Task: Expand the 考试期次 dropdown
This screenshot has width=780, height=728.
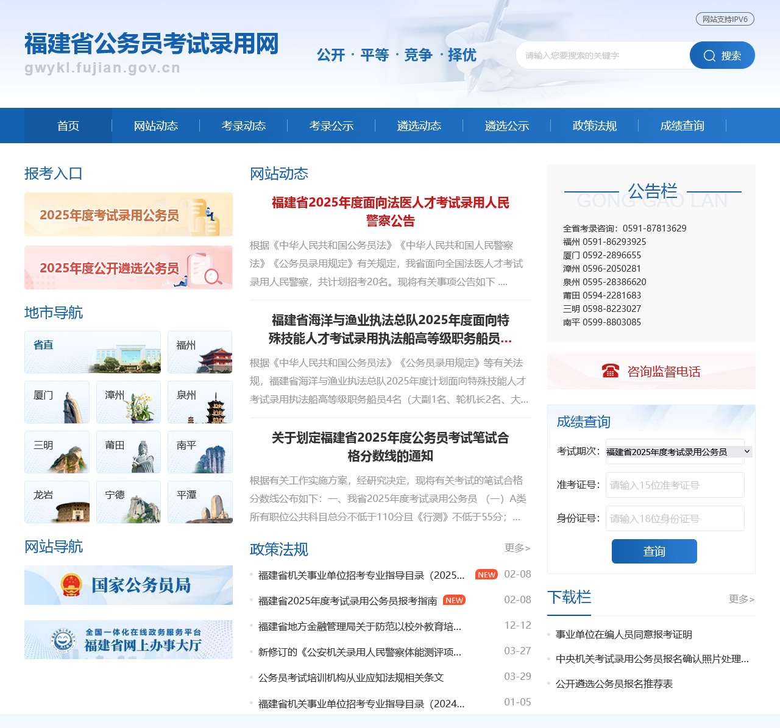Action: point(679,451)
